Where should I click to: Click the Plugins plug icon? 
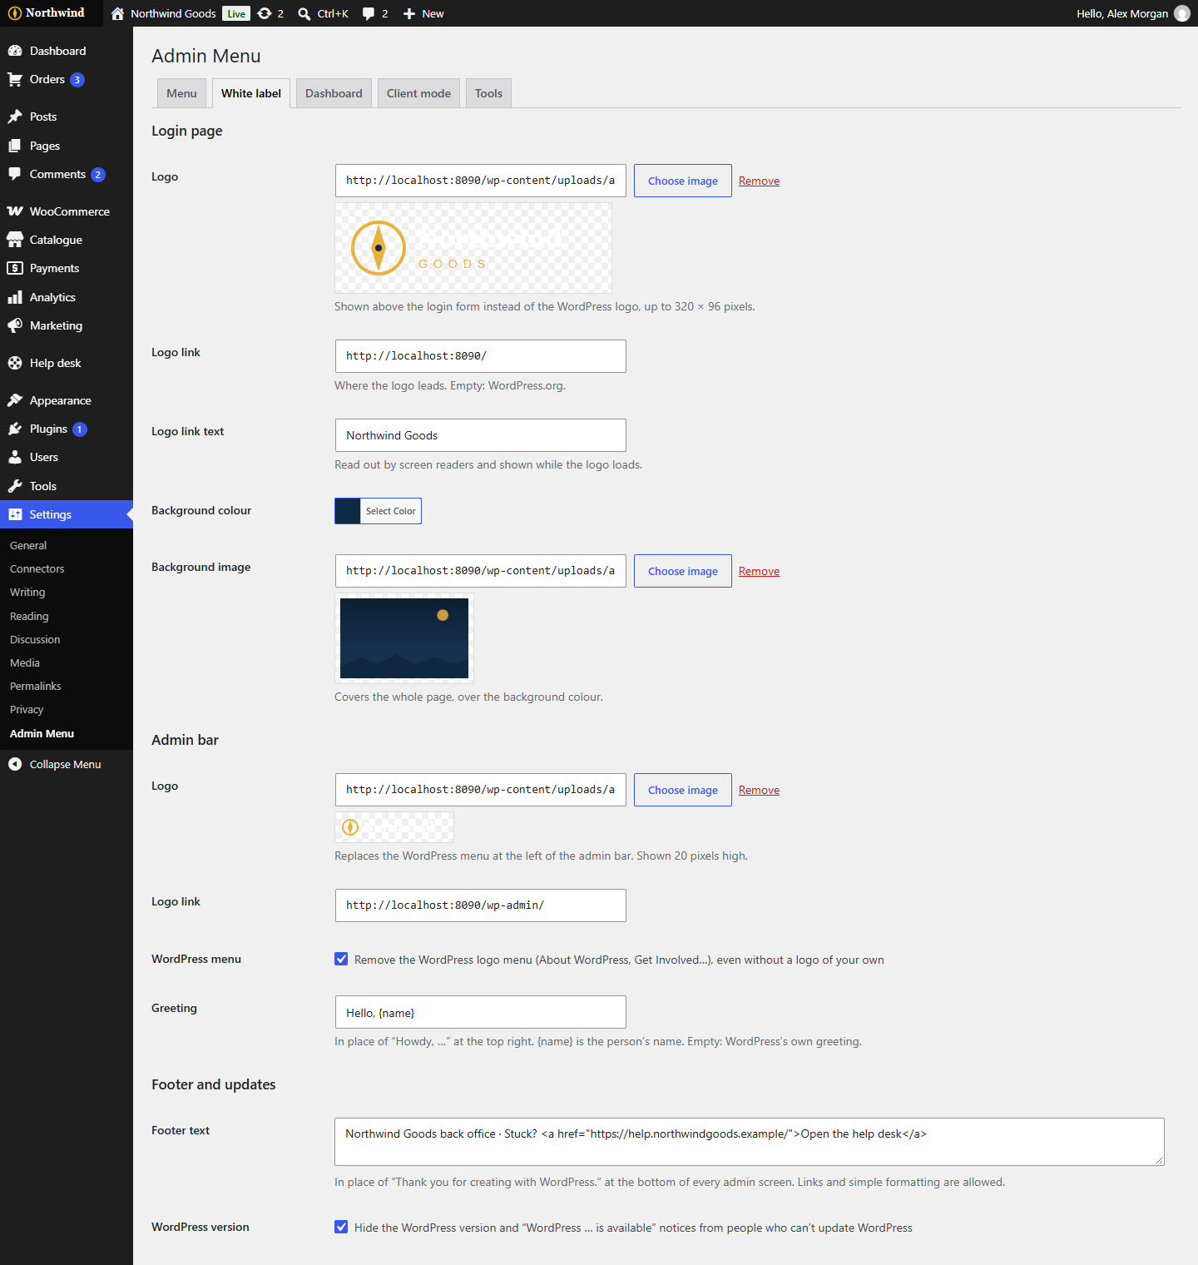(15, 429)
